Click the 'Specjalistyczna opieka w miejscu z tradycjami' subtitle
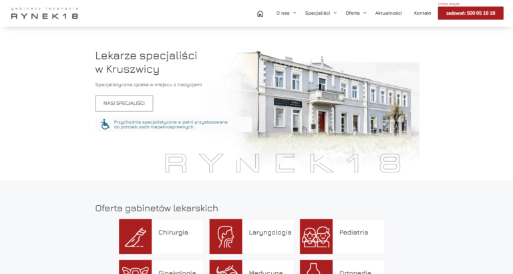Screen dimensions: 513x274 (x=148, y=84)
